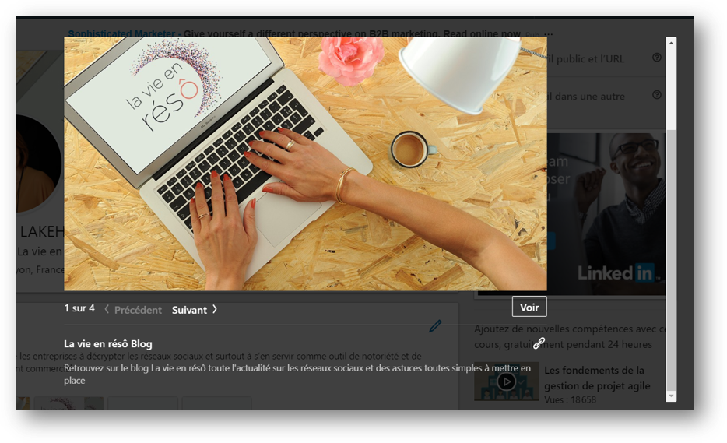Screen dimensions: 727x443
Task: Click the chain link icon
Action: [539, 343]
